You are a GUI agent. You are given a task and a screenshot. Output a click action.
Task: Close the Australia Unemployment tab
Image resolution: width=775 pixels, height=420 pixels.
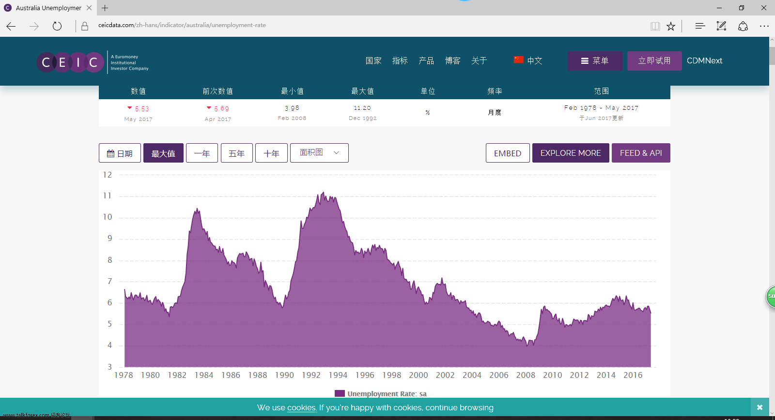[89, 8]
